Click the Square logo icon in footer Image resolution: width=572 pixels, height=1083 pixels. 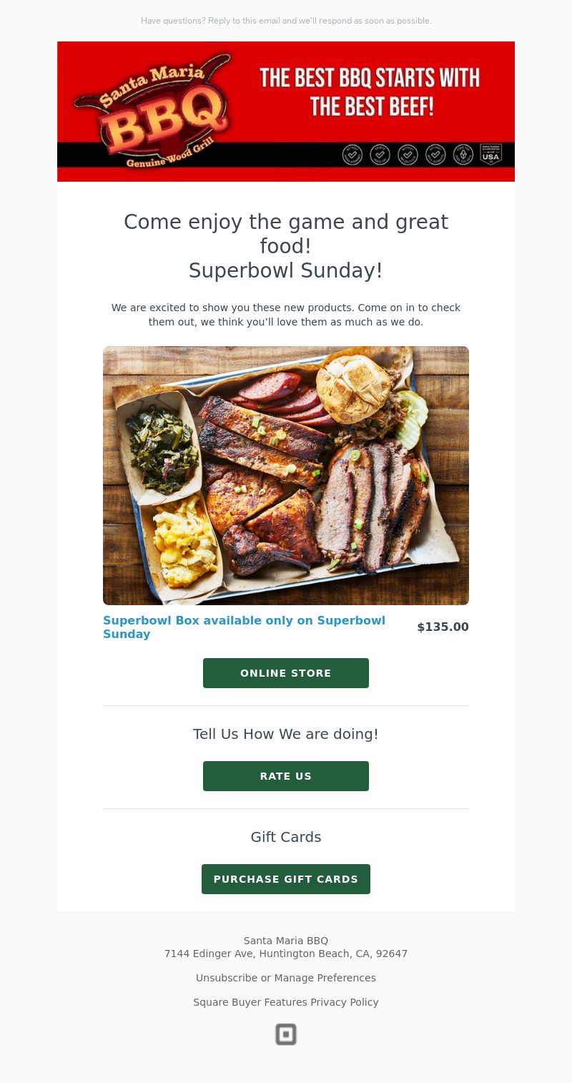click(286, 1034)
